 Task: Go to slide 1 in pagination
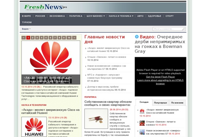coord(28,38)
